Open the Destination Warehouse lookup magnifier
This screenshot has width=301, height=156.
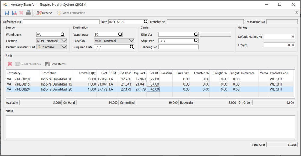point(120,34)
